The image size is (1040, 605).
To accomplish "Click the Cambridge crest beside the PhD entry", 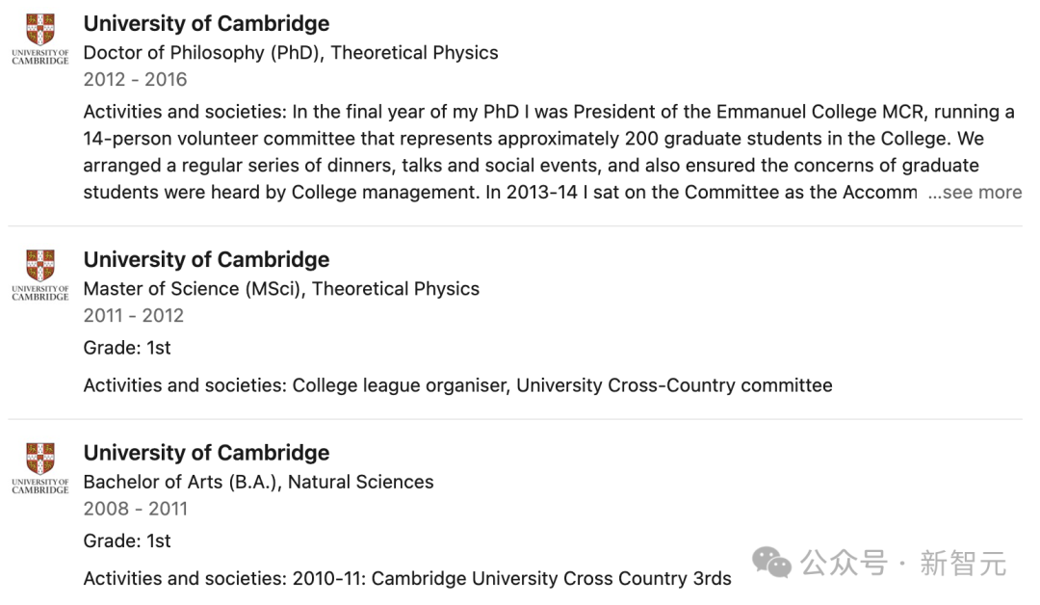I will pyautogui.click(x=40, y=39).
